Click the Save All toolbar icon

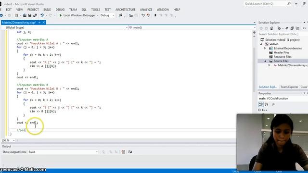(35, 15)
